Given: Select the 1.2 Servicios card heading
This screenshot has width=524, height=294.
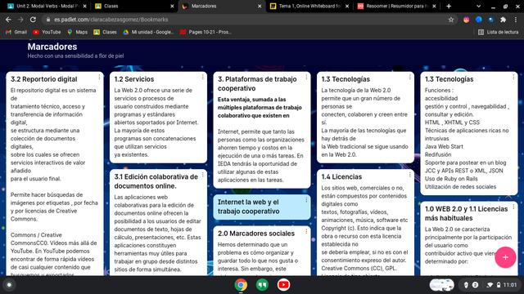Looking at the screenshot, I should tap(134, 79).
